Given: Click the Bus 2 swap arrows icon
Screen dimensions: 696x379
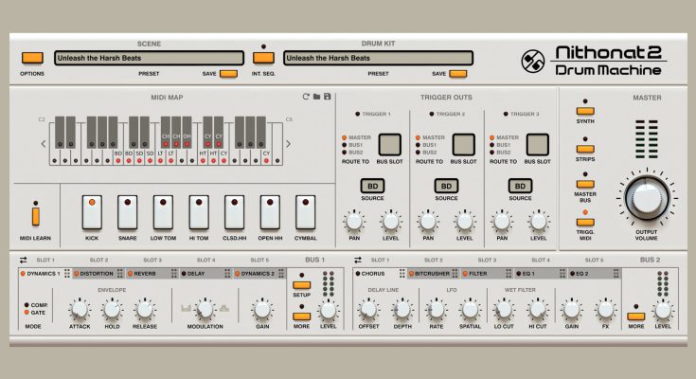Looking at the screenshot, I should 358,260.
